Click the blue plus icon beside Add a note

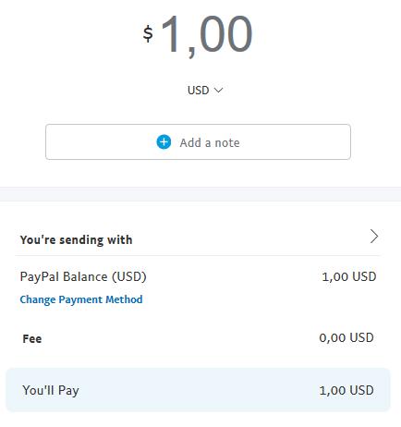(164, 142)
